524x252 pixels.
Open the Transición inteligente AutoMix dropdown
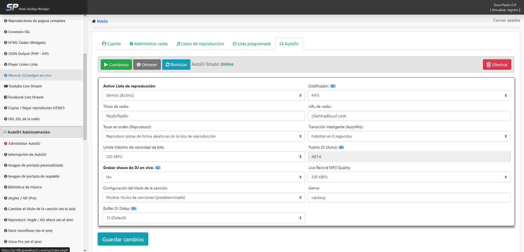click(409, 136)
